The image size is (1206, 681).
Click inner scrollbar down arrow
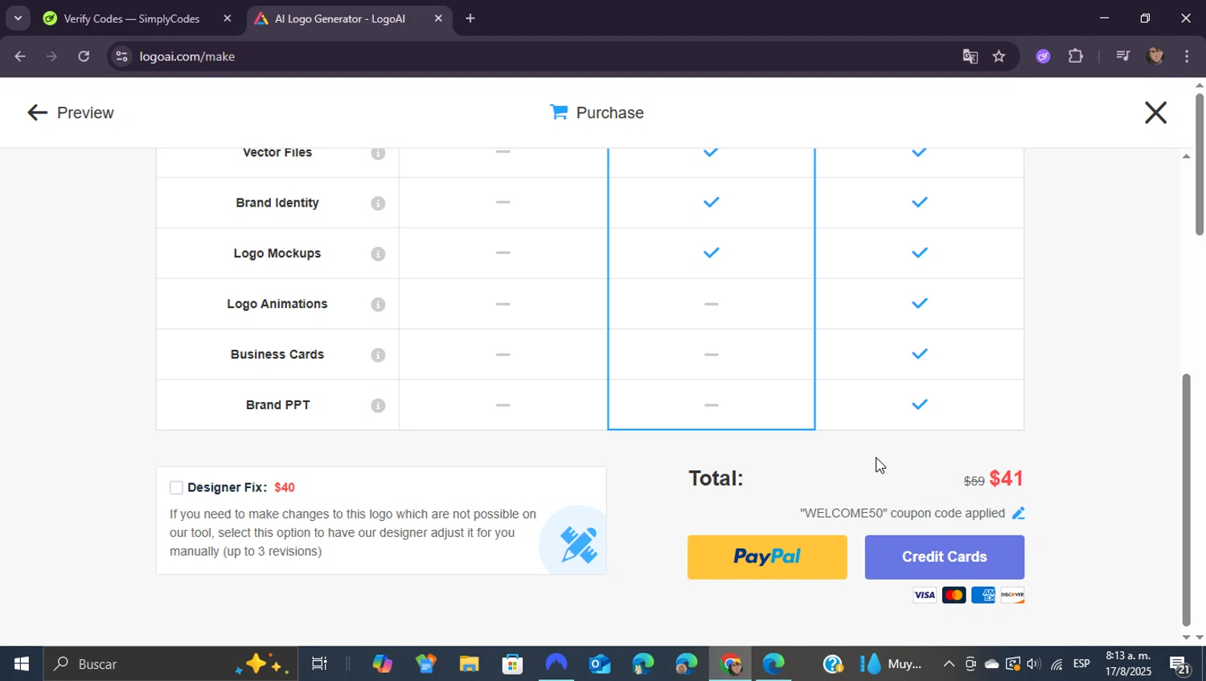pos(1186,637)
